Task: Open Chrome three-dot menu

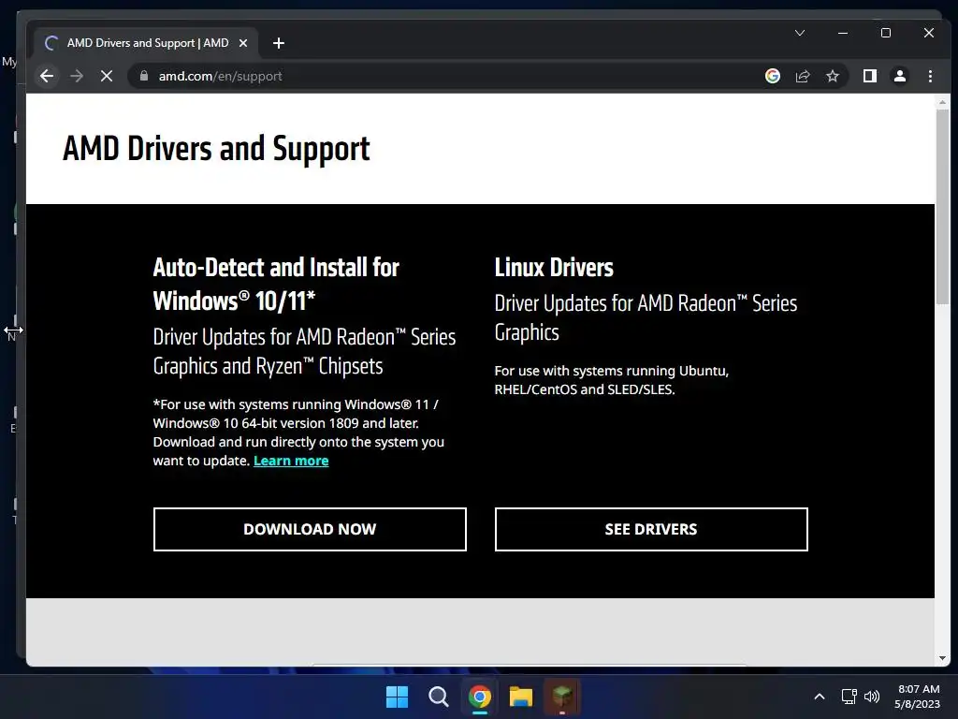Action: 930,76
